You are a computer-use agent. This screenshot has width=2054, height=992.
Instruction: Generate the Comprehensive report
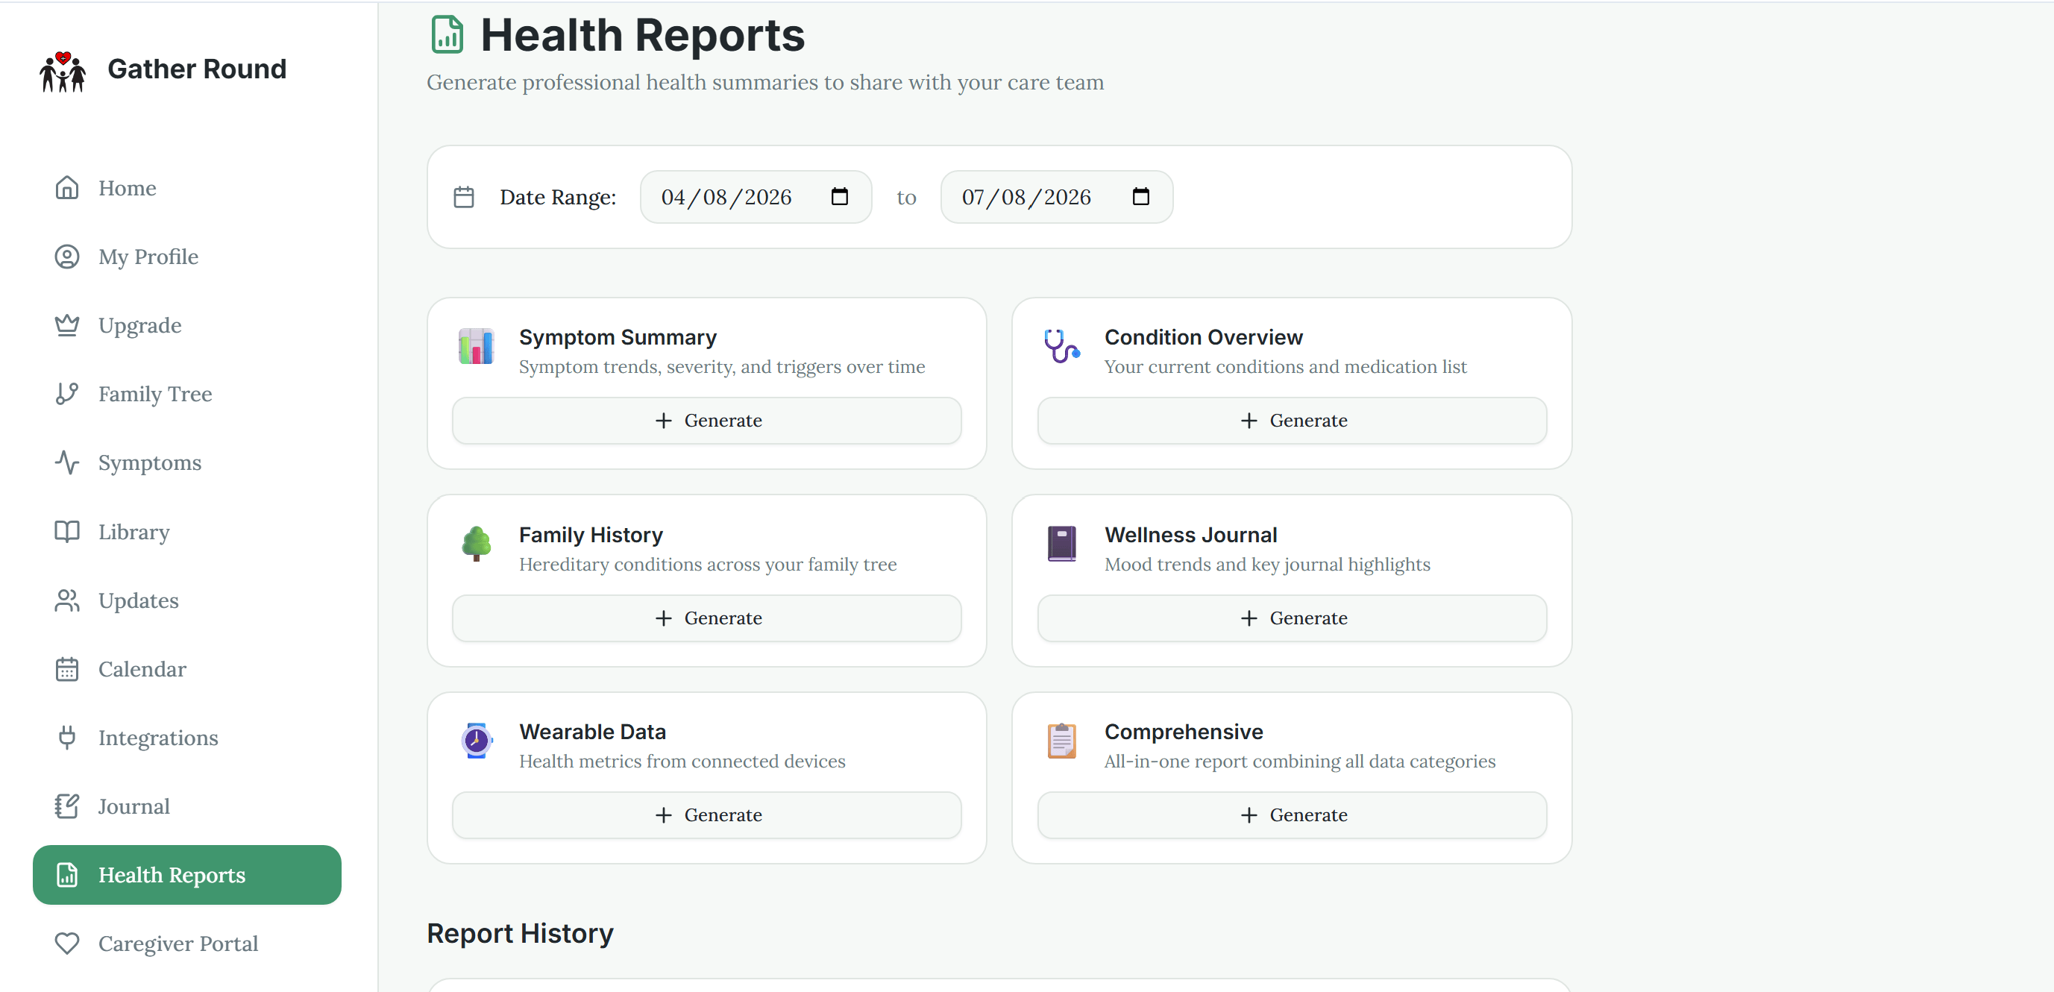pyautogui.click(x=1292, y=815)
